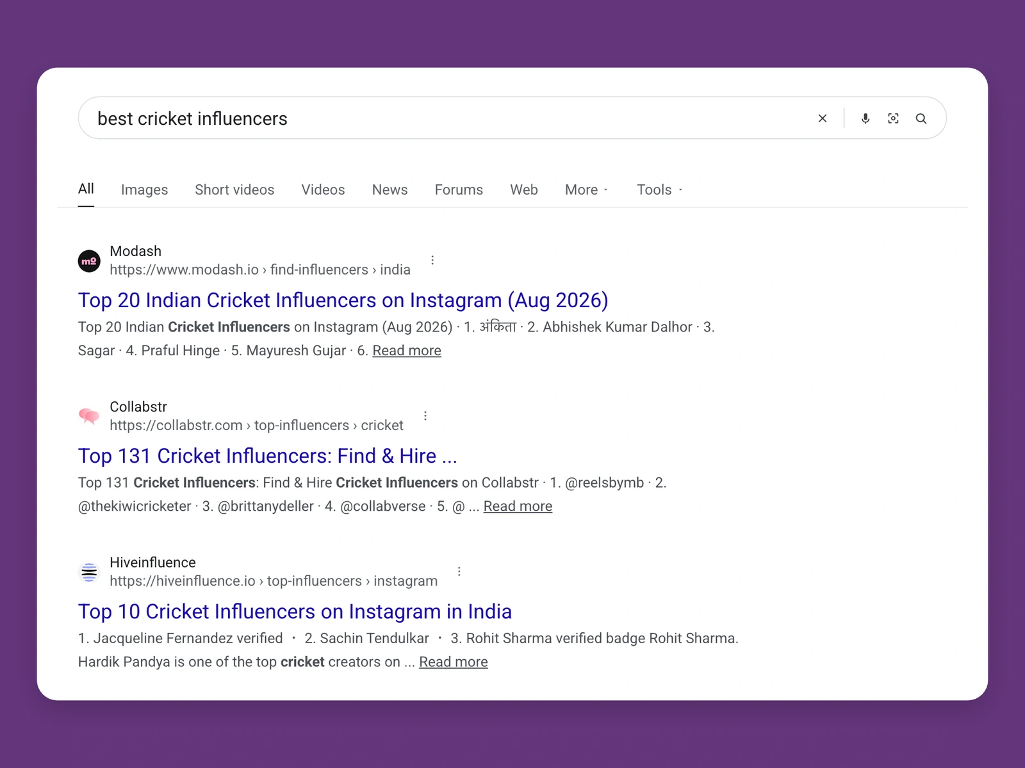Image resolution: width=1025 pixels, height=768 pixels.
Task: Switch to the Images tab
Action: [x=144, y=189]
